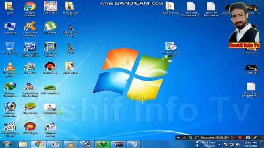
Task: Take a screenshot with Bandicam camera button
Action: pyautogui.click(x=247, y=137)
